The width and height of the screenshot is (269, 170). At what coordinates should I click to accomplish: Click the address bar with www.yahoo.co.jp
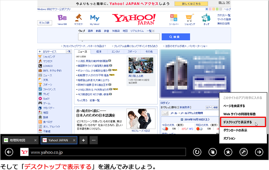pos(103,152)
